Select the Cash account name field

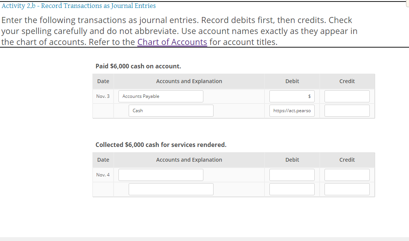coord(171,110)
